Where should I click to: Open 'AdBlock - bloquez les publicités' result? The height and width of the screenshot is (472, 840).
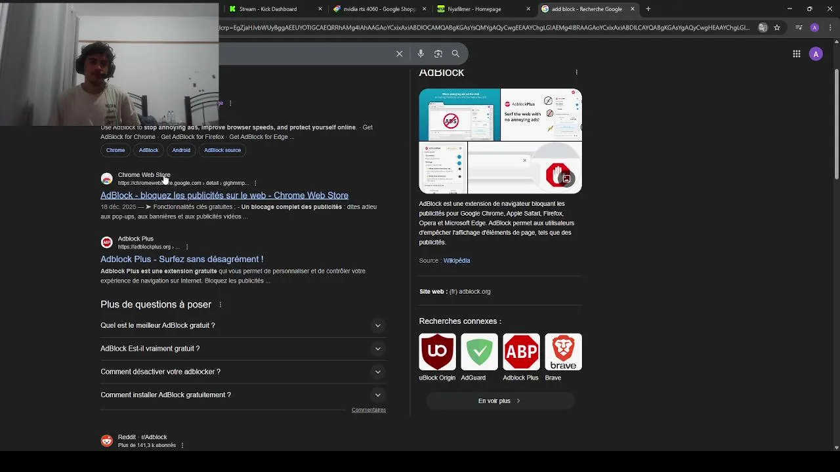click(x=224, y=195)
